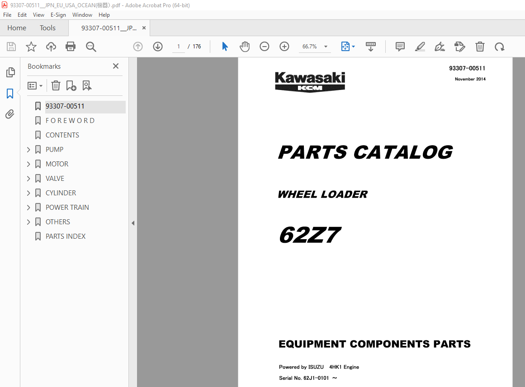525x387 pixels.
Task: Rotate the page view clockwise
Action: pyautogui.click(x=500, y=47)
